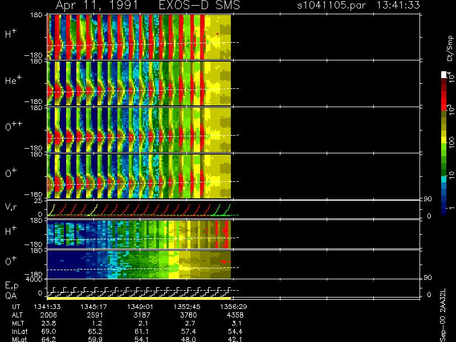This screenshot has width=456, height=342.
Task: Click MLT value "3.1"
Action: pyautogui.click(x=237, y=323)
